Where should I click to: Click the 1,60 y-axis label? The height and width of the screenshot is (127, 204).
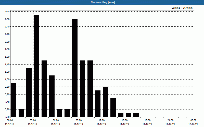[7, 57]
